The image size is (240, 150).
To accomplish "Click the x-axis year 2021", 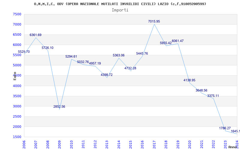I will tap(202, 144).
